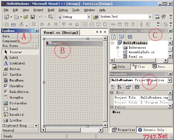
Task: Click the Add New Item toolbar icon
Action: click(x=16, y=17)
